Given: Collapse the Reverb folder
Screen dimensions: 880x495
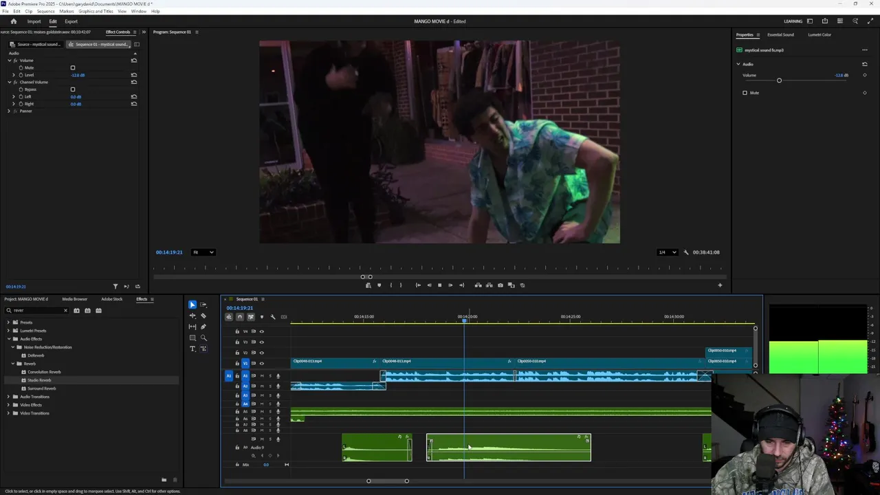Looking at the screenshot, I should pyautogui.click(x=13, y=364).
